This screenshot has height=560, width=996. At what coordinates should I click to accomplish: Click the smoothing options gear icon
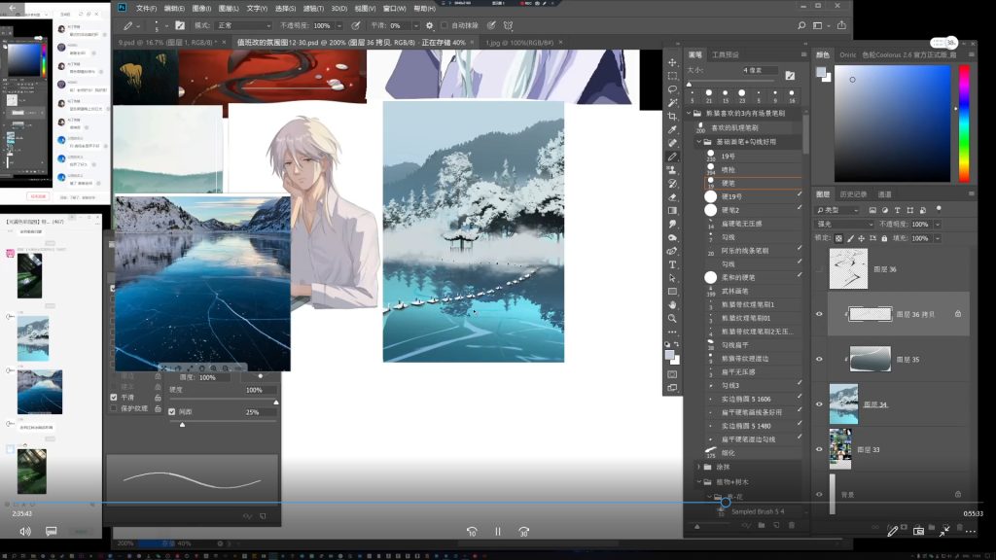click(429, 25)
